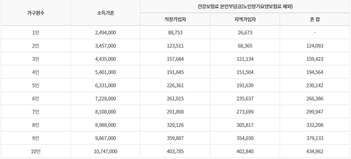The image size is (351, 159).
Task: Pick the 354,030 regional value
Action: pos(245,138)
